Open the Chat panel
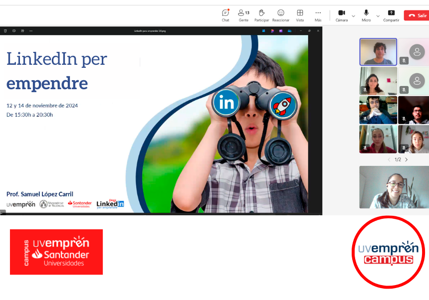Viewport: 429px width, 300px height. [x=225, y=15]
